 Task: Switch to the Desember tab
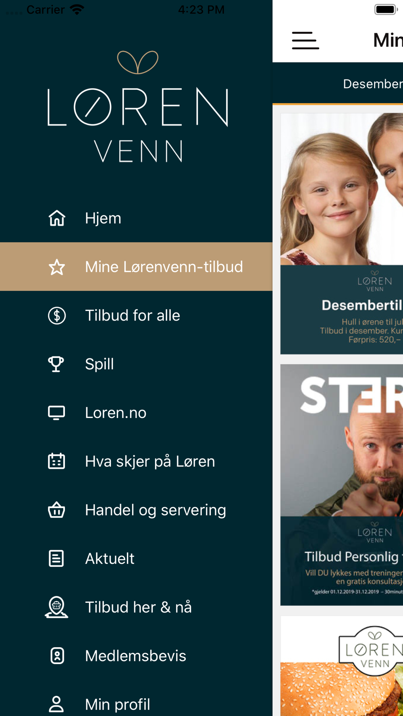(372, 84)
